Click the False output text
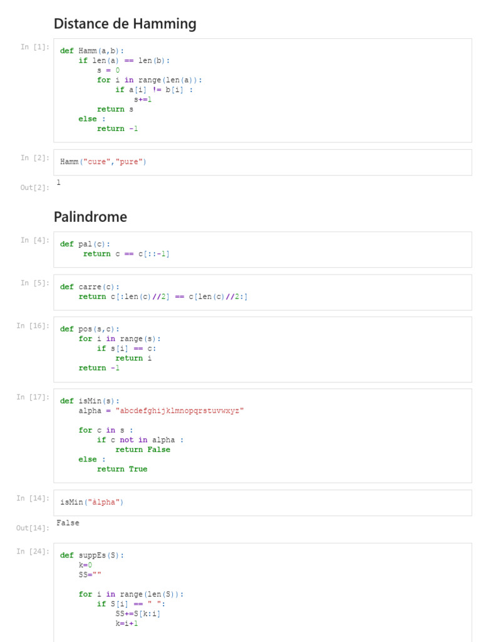 point(68,523)
